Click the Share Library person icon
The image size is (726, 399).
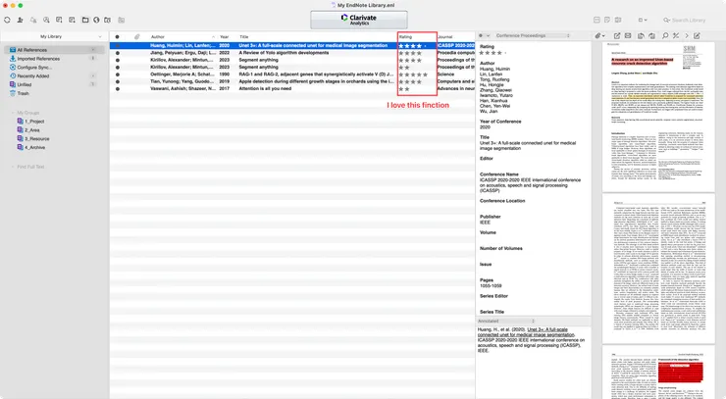pyautogui.click(x=20, y=20)
